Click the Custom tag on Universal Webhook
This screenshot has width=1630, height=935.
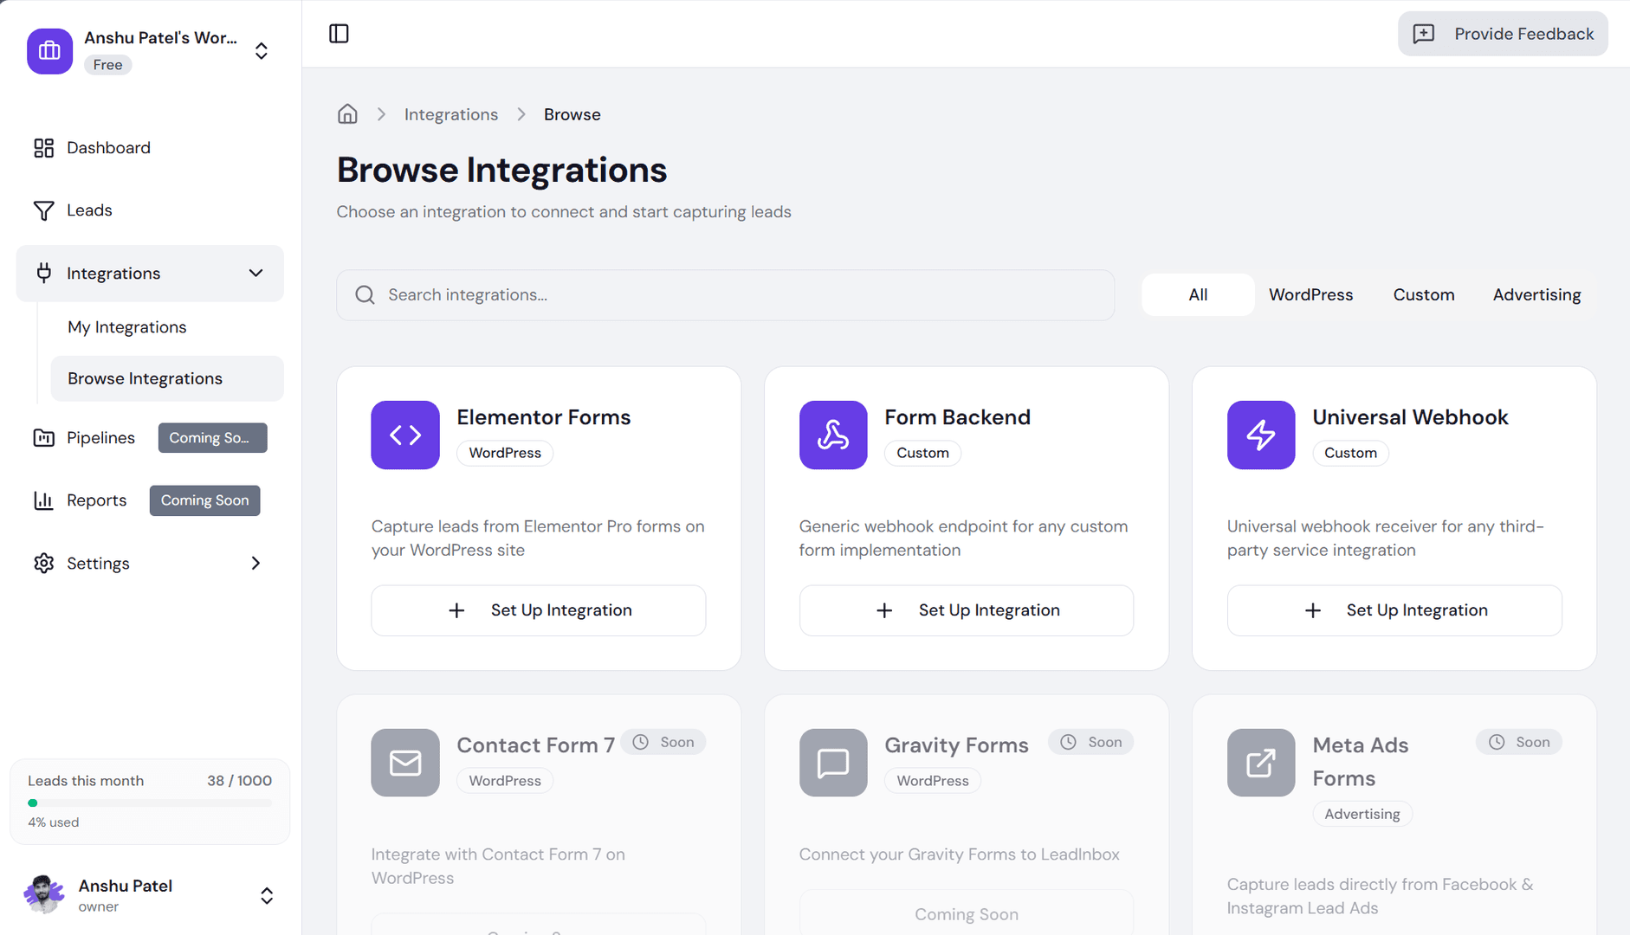pos(1350,453)
